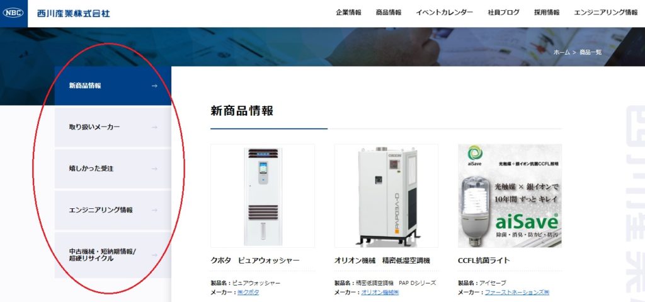Viewport: 645px width, 302px height.
Task: Click the arrow icon beside 嬉しかった受注
Action: pyautogui.click(x=154, y=169)
